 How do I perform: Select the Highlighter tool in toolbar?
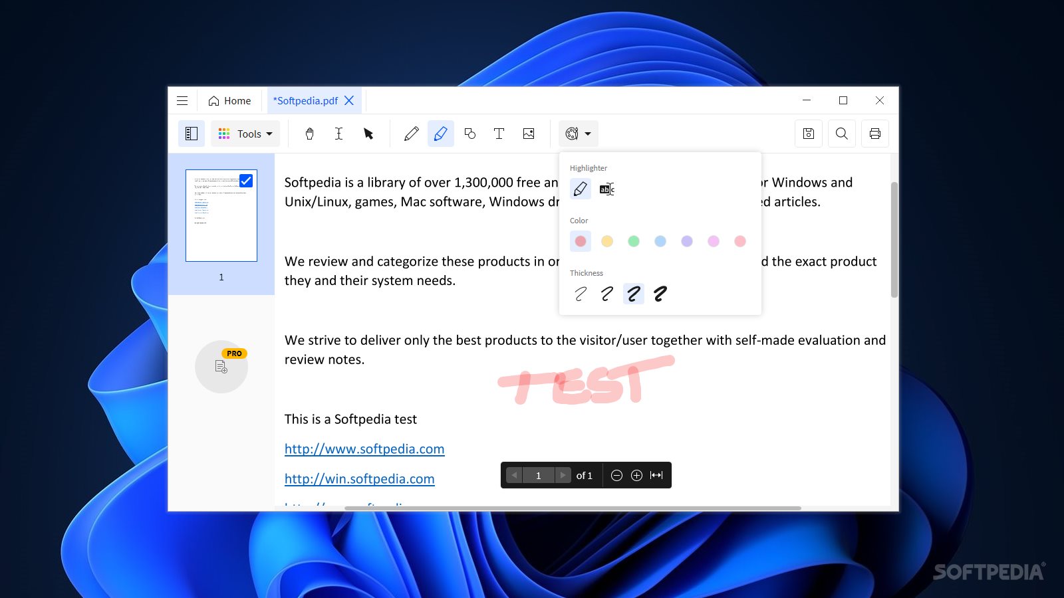[x=441, y=134]
